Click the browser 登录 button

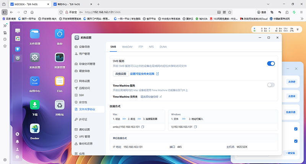[262, 12]
